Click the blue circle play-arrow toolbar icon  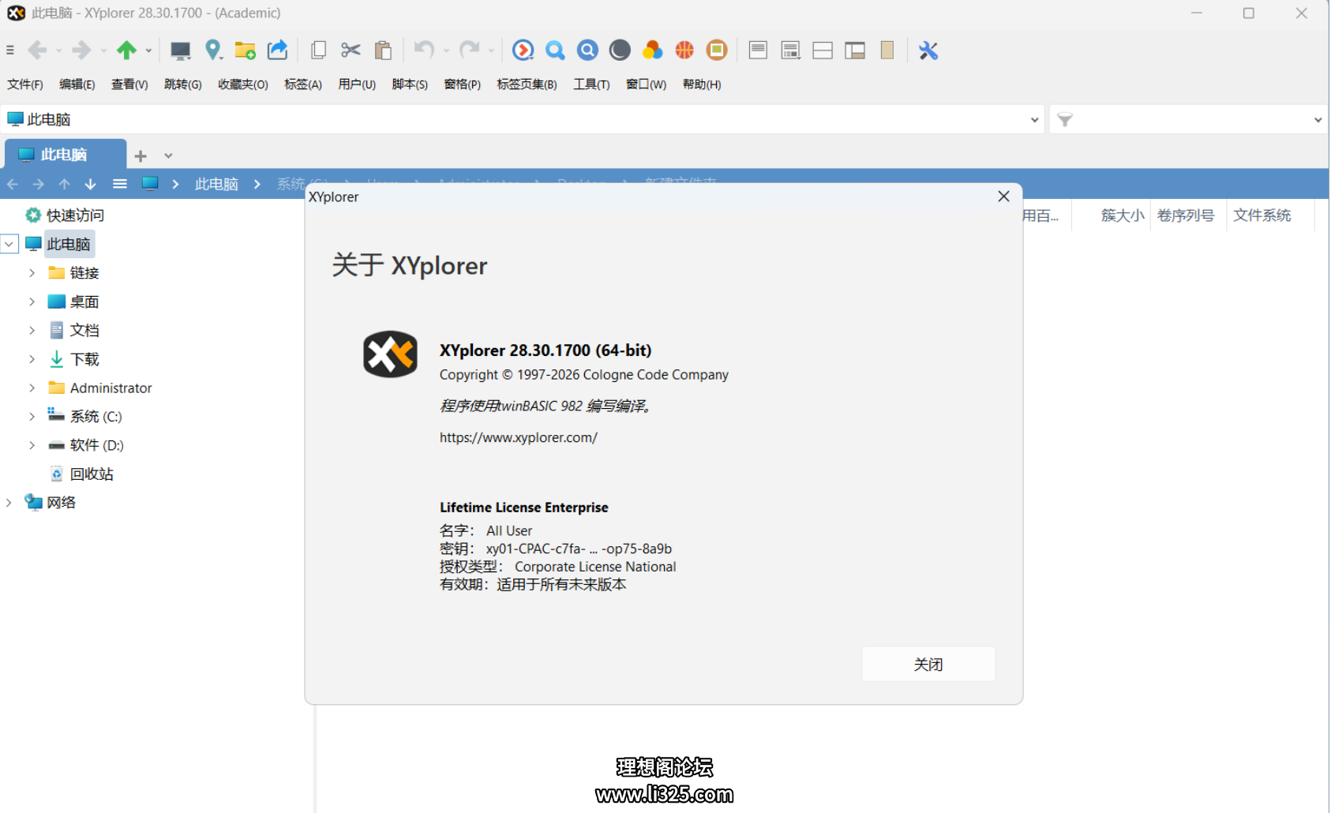pyautogui.click(x=523, y=51)
